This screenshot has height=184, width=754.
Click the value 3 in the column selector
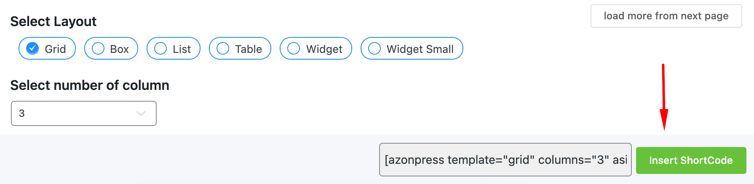point(22,113)
